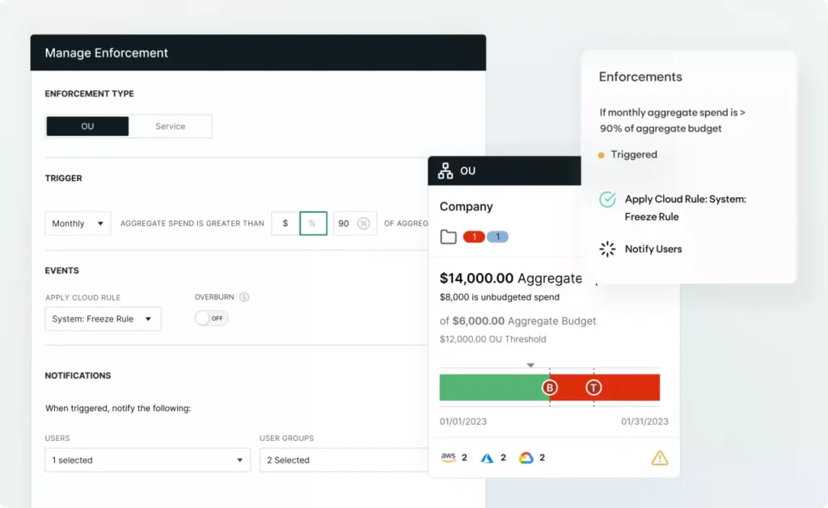Click the green checkmark beside Apply Cloud Rule
828x508 pixels.
coord(607,199)
